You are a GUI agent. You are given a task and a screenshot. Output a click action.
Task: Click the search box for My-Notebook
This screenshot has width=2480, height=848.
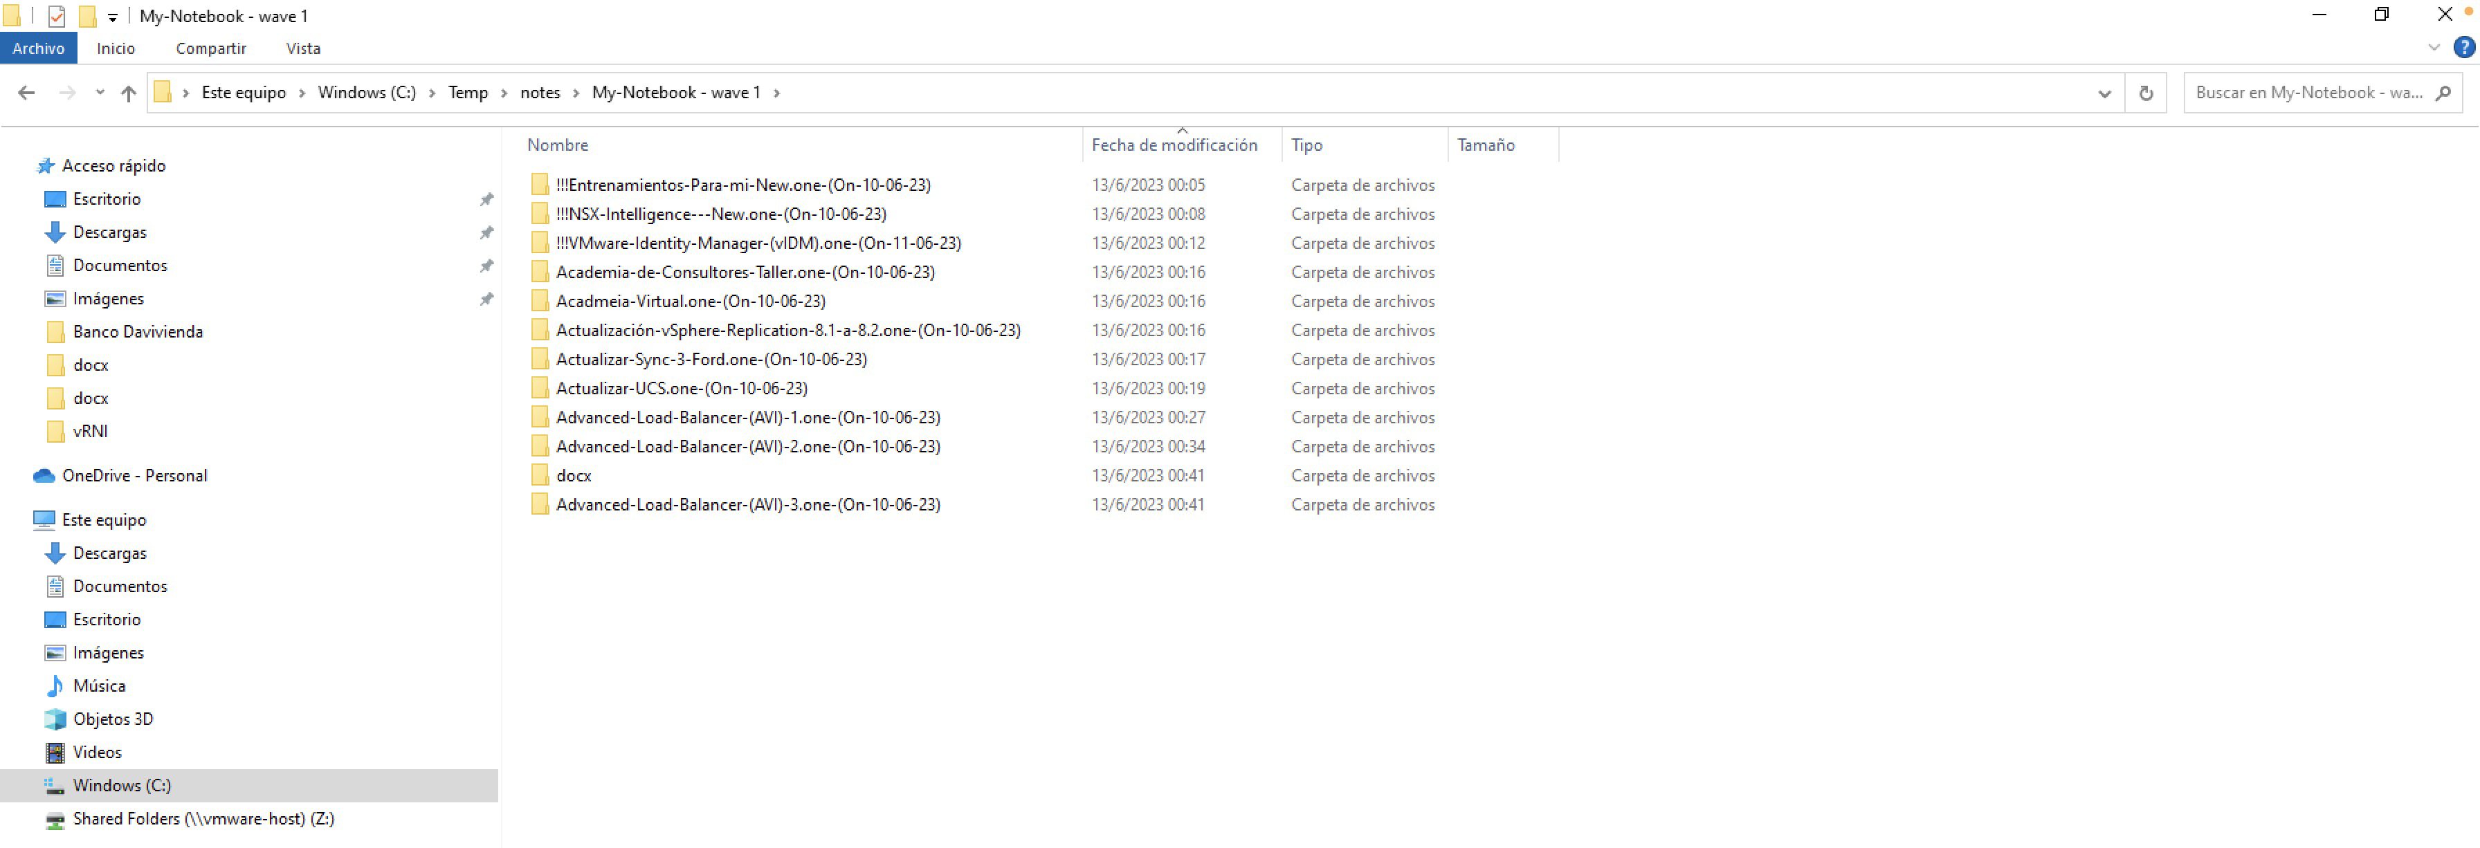click(2307, 93)
